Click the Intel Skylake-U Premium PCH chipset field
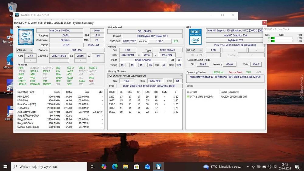 (152, 36)
